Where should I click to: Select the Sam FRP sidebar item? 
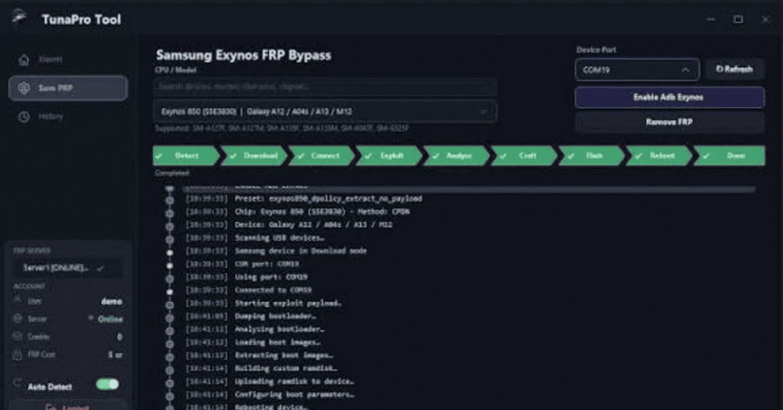(x=68, y=89)
